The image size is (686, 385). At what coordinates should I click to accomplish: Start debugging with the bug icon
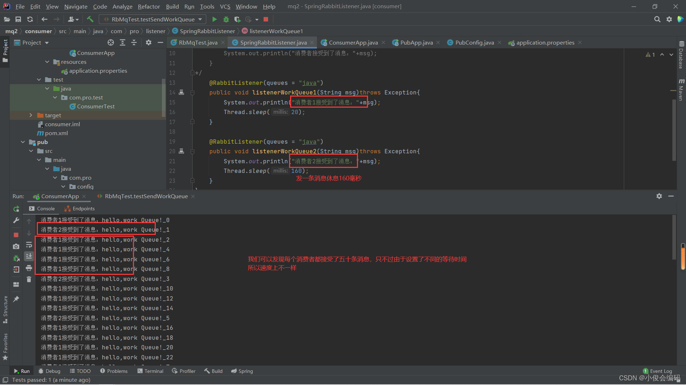click(x=225, y=19)
